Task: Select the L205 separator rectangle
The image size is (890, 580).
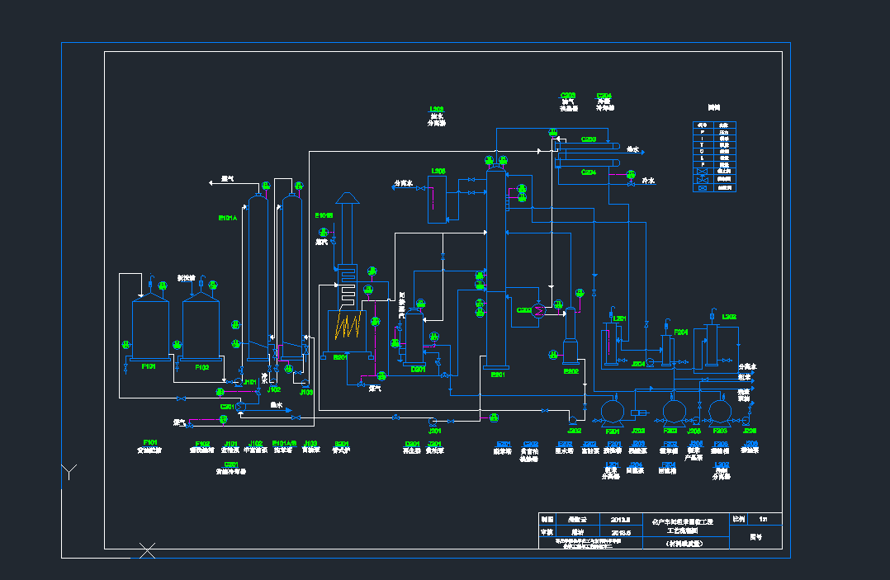Action: [438, 200]
